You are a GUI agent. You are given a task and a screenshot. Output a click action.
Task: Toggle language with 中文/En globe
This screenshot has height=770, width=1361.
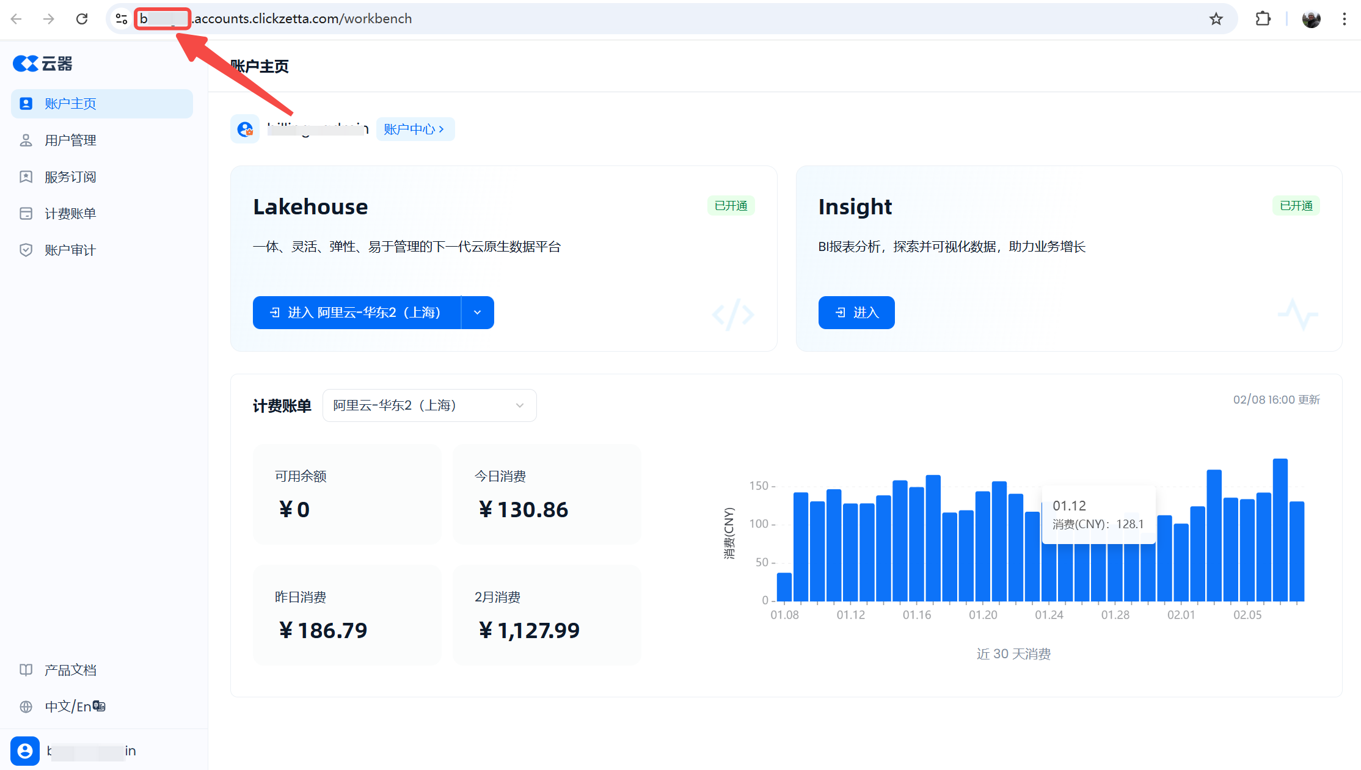tap(26, 706)
